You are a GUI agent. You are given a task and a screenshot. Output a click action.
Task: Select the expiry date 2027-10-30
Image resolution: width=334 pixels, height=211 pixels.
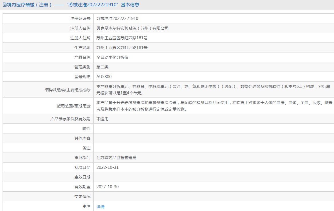107,187
